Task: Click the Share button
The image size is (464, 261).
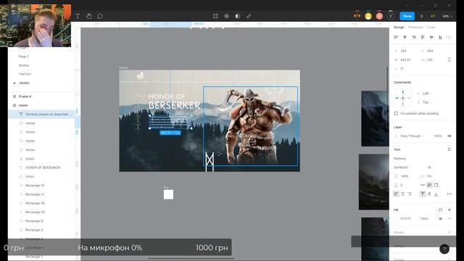Action: [x=407, y=16]
